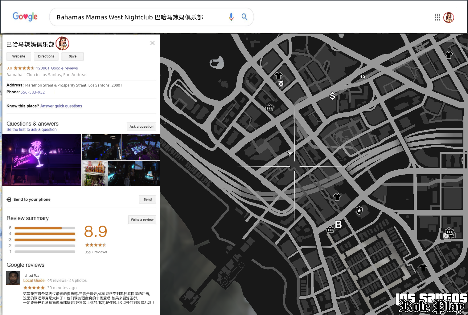This screenshot has width=468, height=315.
Task: Click the Ask a question button
Action: (x=142, y=127)
